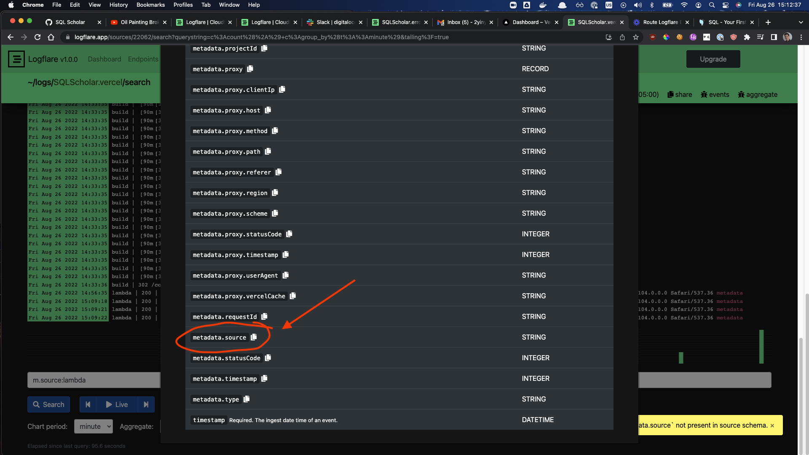The width and height of the screenshot is (809, 455).
Task: Dismiss the source schema warning message
Action: (x=773, y=425)
